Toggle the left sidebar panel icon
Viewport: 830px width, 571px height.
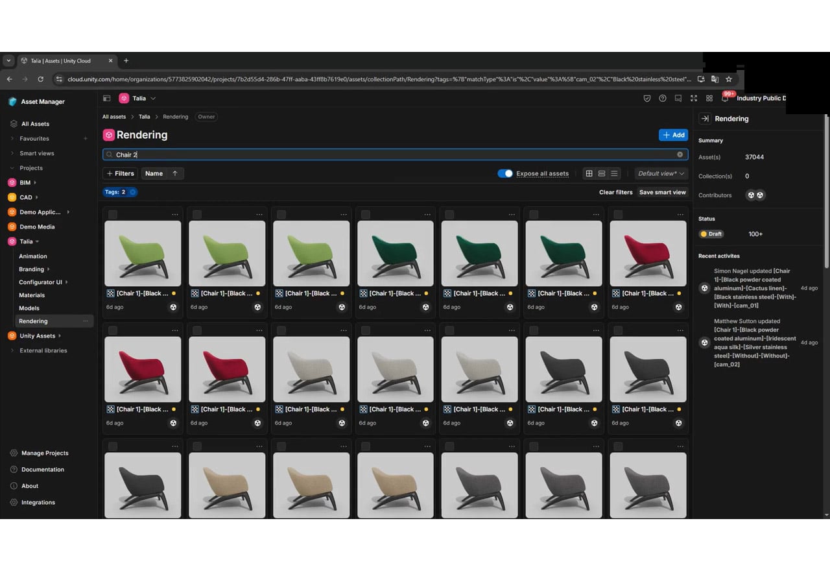(107, 99)
